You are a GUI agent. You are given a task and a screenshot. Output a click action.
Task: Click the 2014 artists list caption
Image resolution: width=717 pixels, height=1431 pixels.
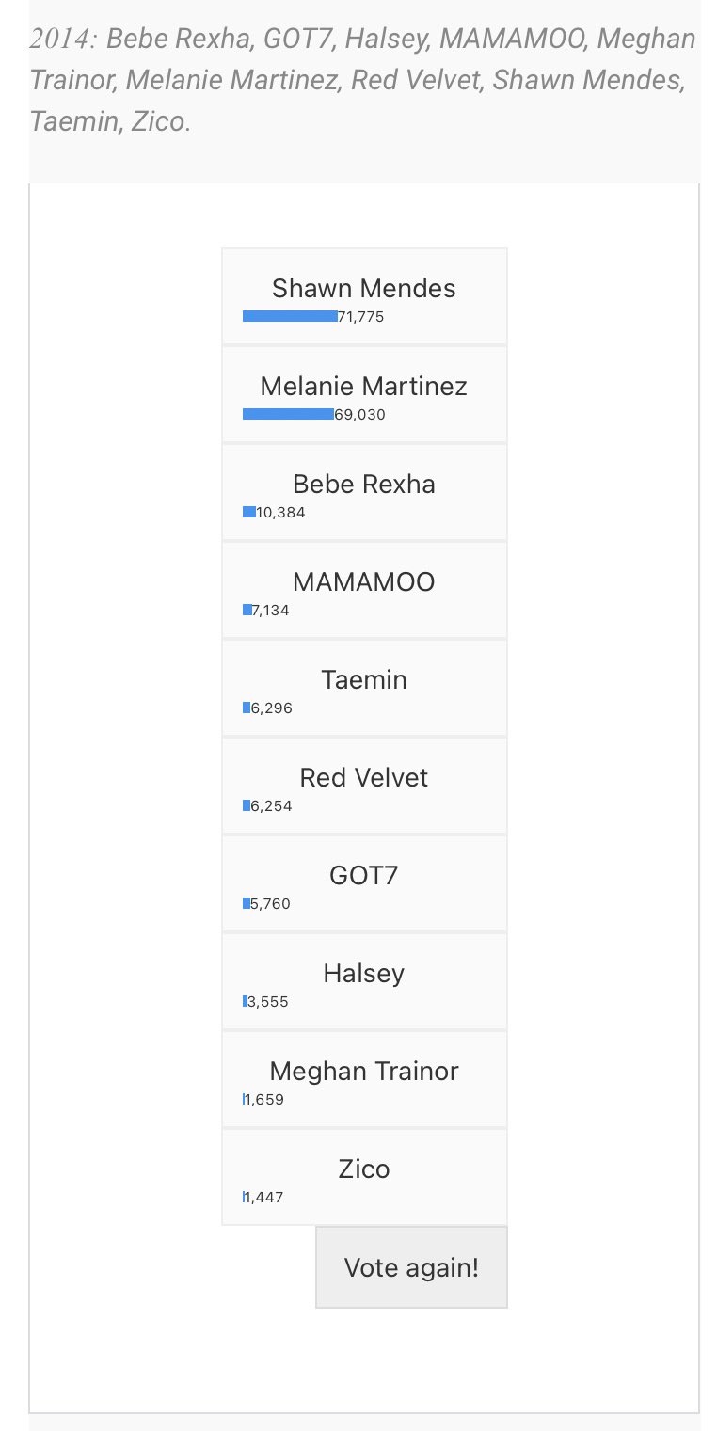coord(363,80)
